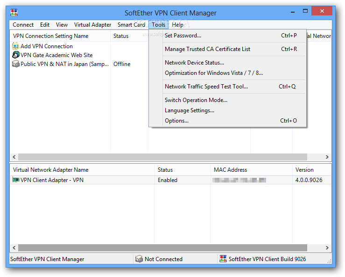Minimize the SoftEther VPN Client Manager window
345x277 pixels.
pyautogui.click(x=292, y=12)
